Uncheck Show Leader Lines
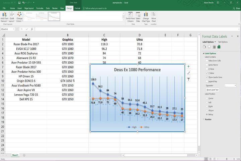This screenshot has height=161, width=241. (207, 77)
